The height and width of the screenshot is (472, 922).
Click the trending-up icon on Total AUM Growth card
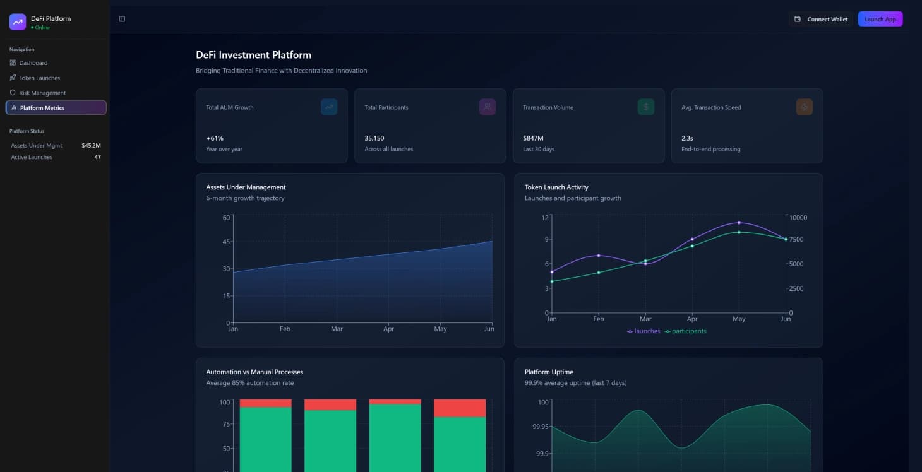coord(329,107)
